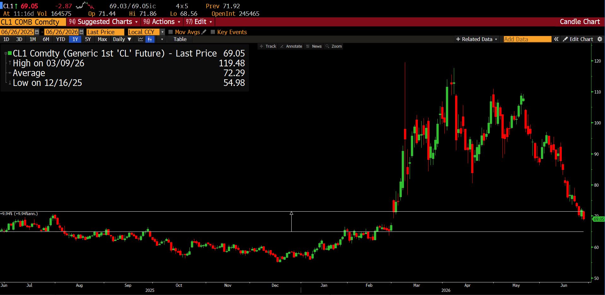Click the 72.29 average value
This screenshot has height=295, width=605.
[x=234, y=73]
